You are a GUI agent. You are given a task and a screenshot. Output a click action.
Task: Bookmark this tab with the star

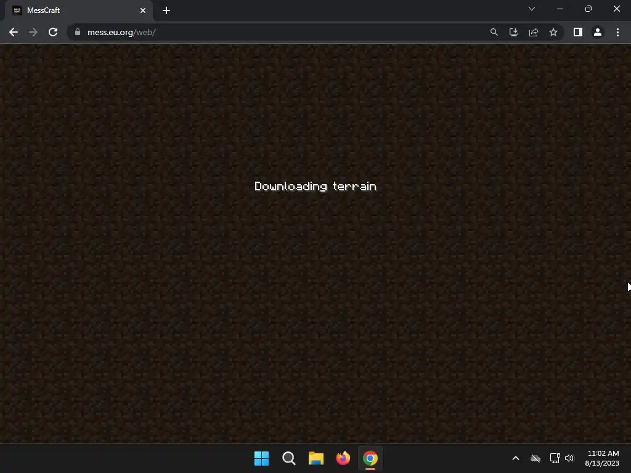coord(553,32)
